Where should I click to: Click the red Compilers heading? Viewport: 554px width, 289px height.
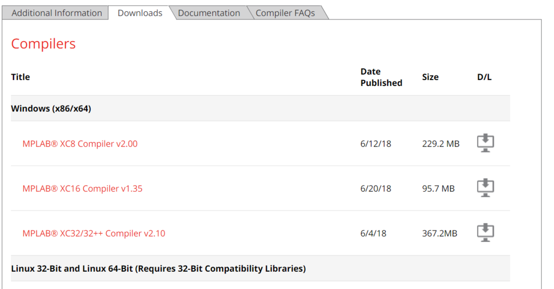click(43, 44)
